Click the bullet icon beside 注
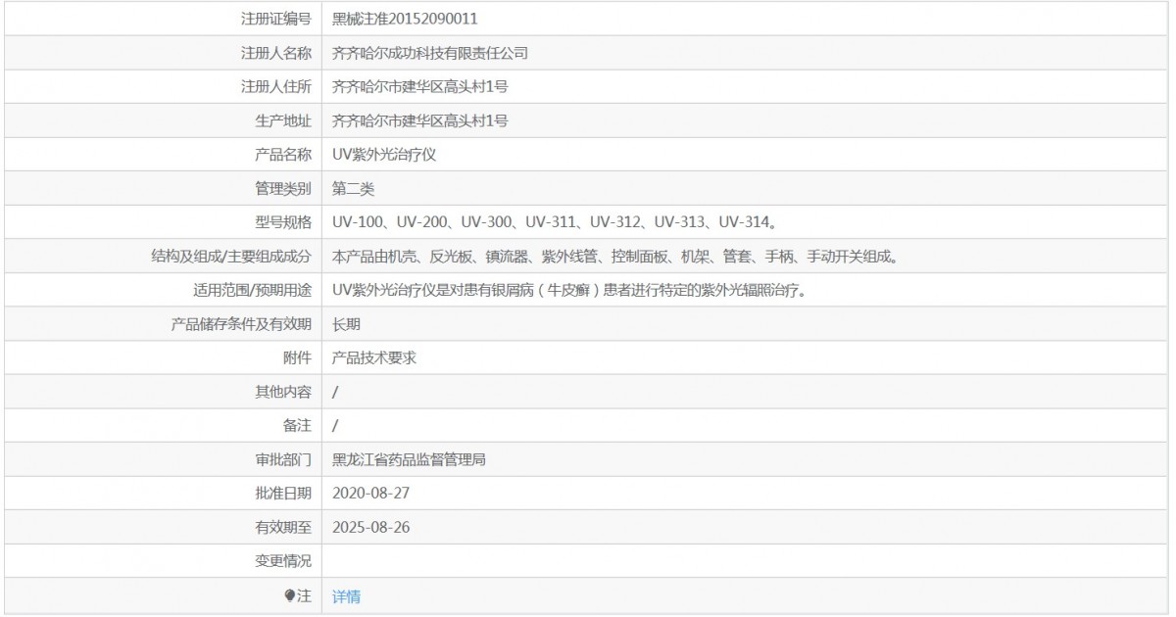 point(289,595)
